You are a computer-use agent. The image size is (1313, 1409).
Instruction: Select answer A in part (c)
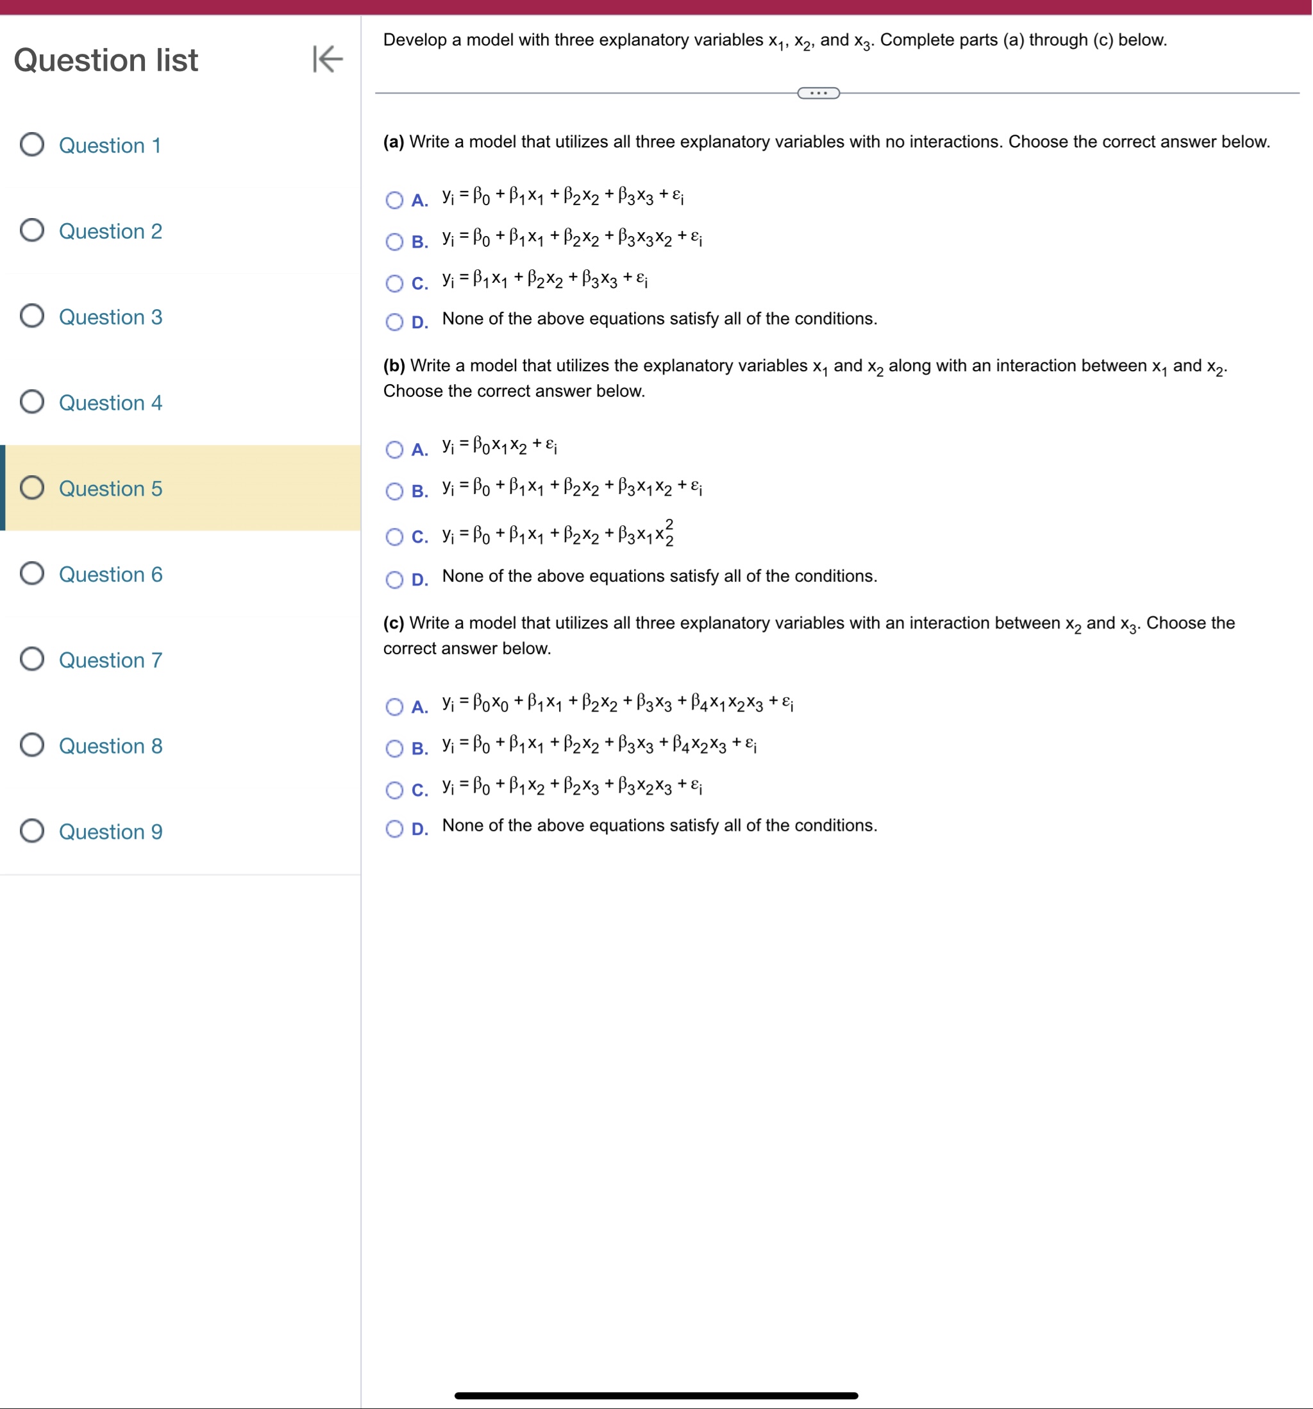(396, 707)
